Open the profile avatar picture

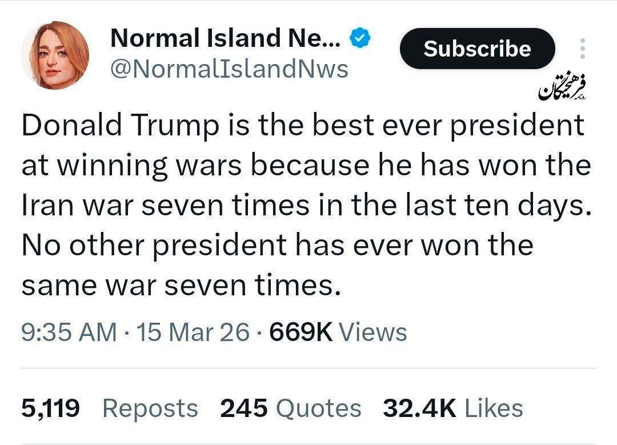coord(55,55)
